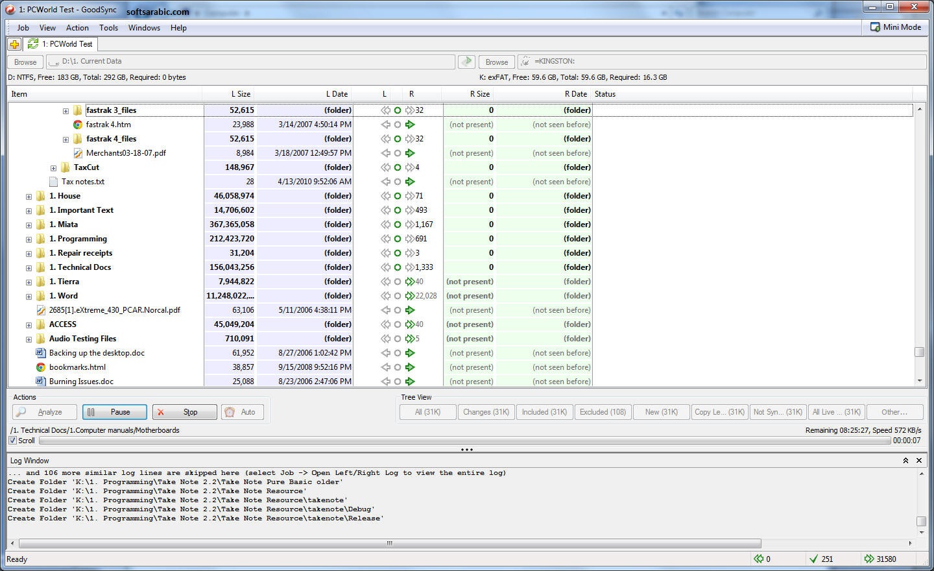Click the file tree vertical scrollbar thumb
This screenshot has height=571, width=934.
click(x=919, y=352)
